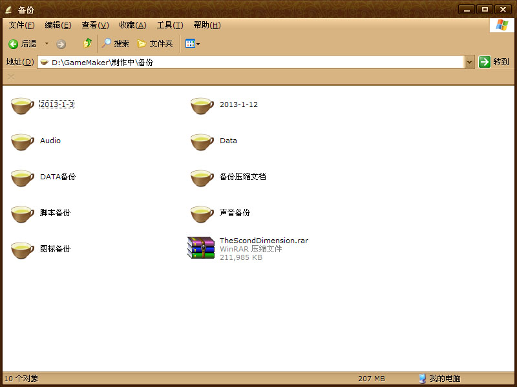This screenshot has height=387, width=517.
Task: Click the address path input field
Action: tap(251, 62)
